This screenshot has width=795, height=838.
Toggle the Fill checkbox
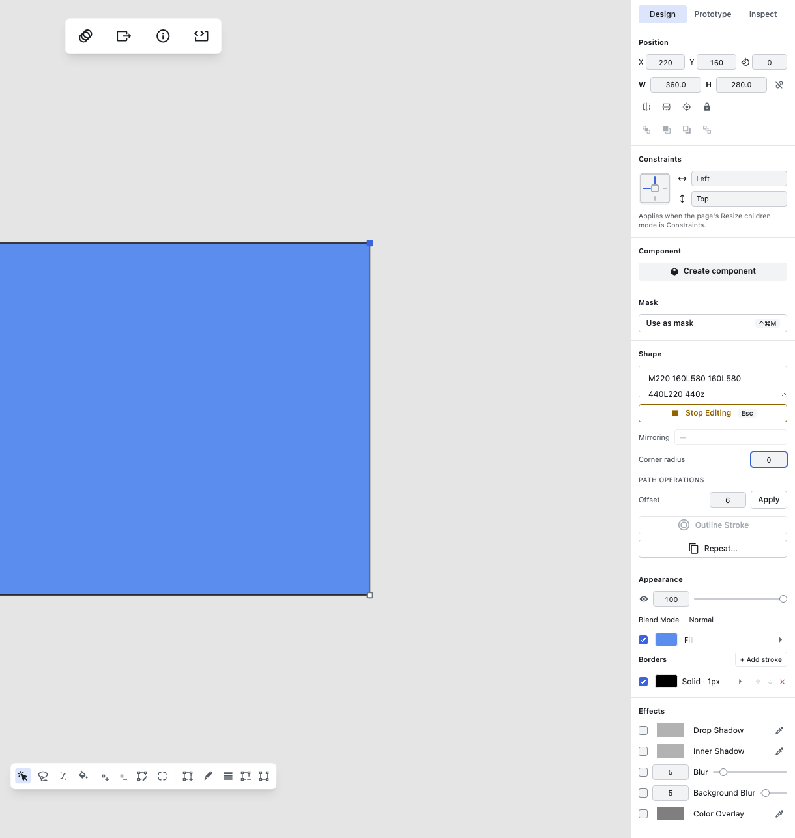click(643, 640)
